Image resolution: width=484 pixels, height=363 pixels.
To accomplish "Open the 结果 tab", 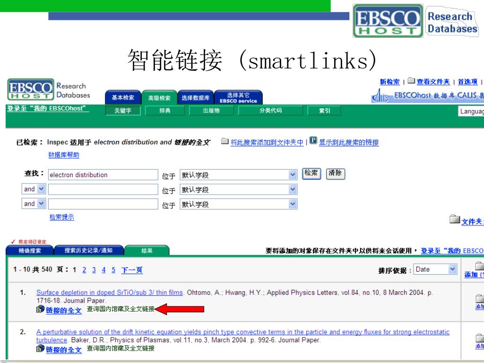I will [147, 251].
